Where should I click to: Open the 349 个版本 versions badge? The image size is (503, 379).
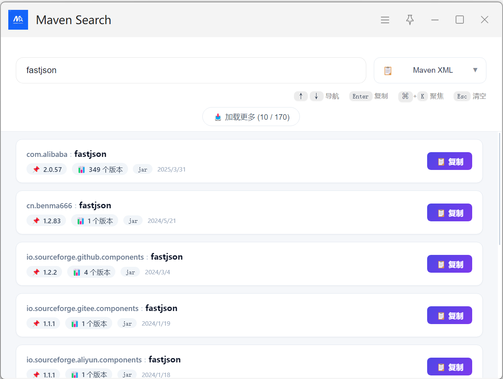click(x=100, y=169)
